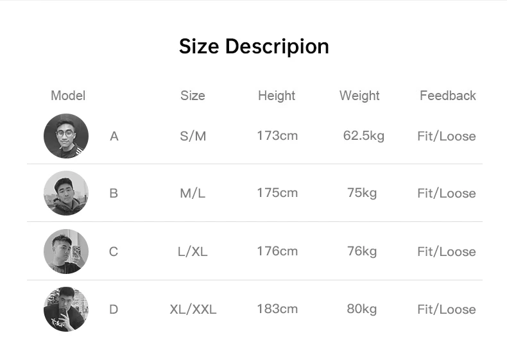Click the 173cm height value

(277, 136)
